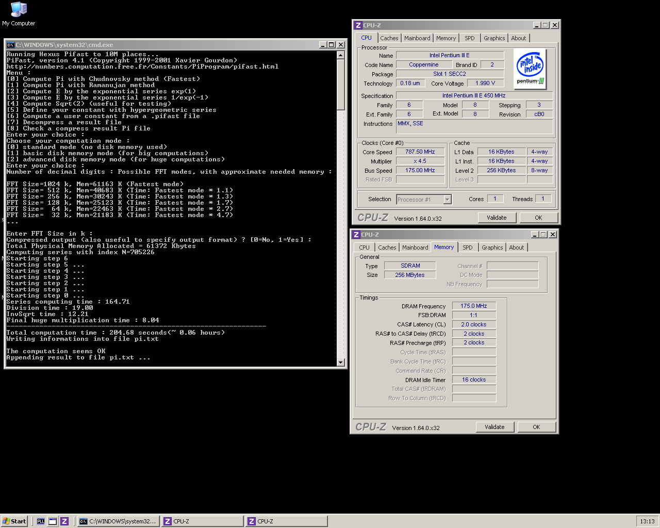
Task: Click the Core Voltage value 1.990 V
Action: 485,83
